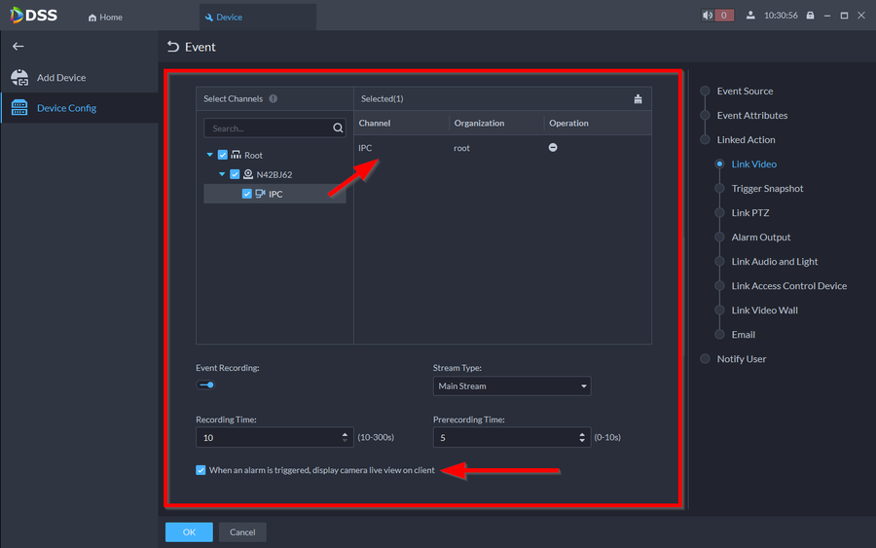Switch to the Home tab
This screenshot has height=548, width=876.
105,17
